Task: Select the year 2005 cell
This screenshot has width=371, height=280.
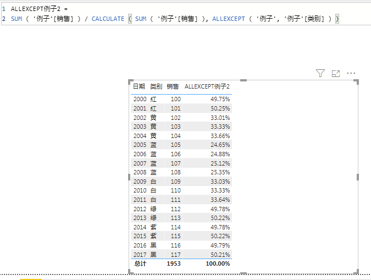Action: pyautogui.click(x=140, y=145)
